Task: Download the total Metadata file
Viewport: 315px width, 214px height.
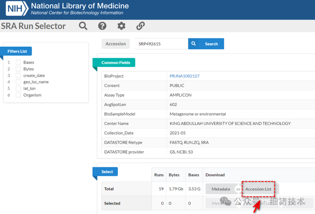Action: coord(220,189)
